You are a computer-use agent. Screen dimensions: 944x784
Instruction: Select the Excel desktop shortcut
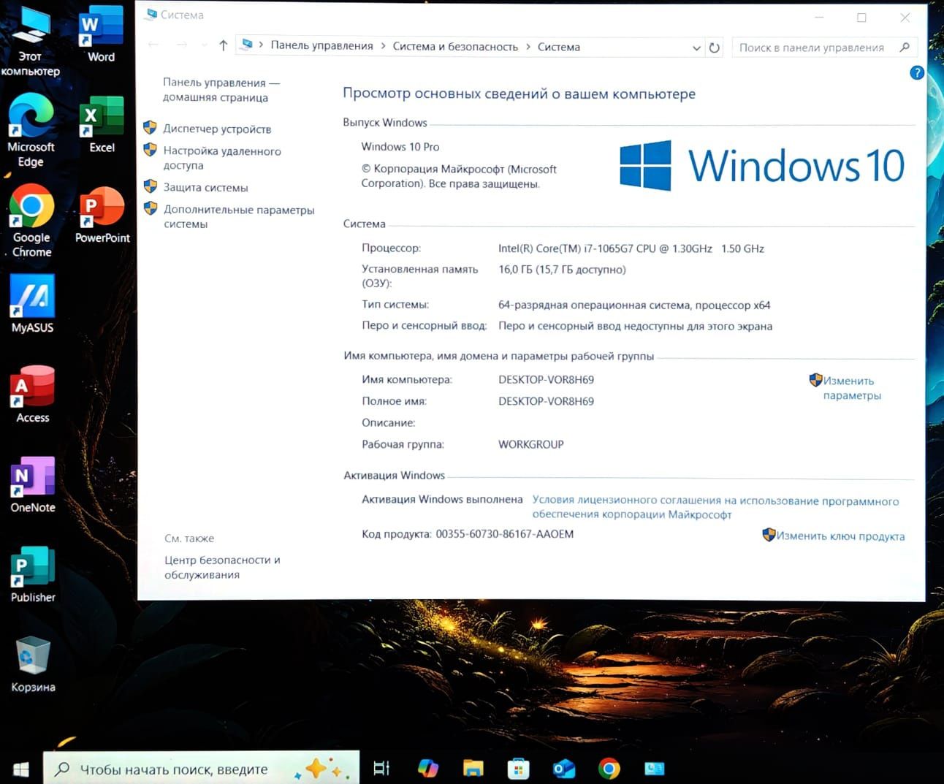[x=102, y=124]
